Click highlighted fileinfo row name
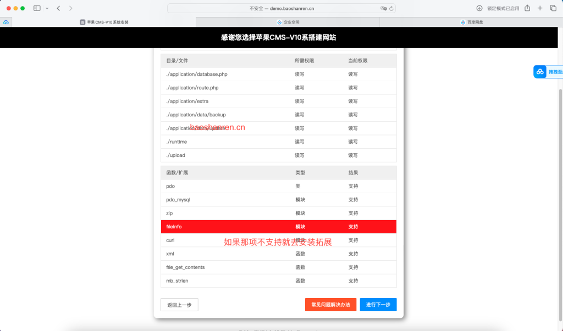Image resolution: width=563 pixels, height=331 pixels. pos(174,227)
